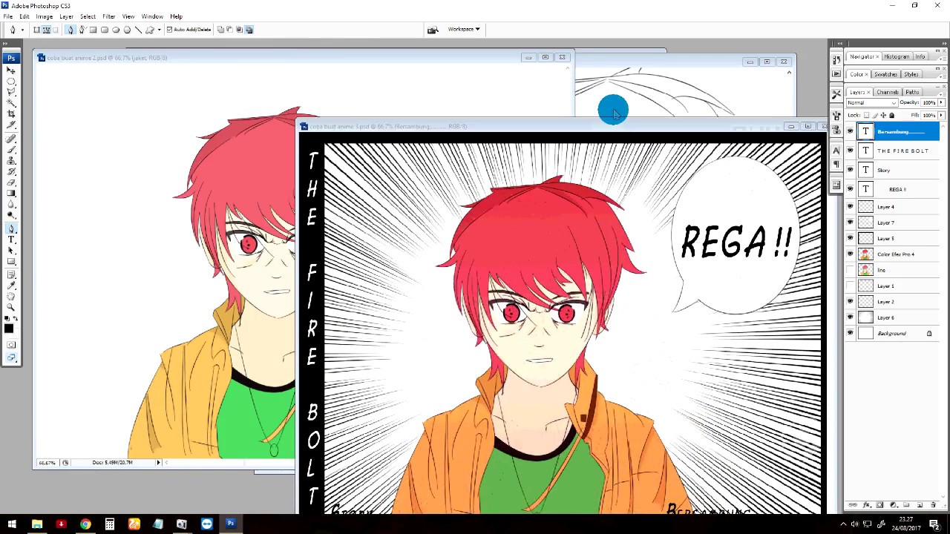
Task: Hide the THE FIRE BOLT layer
Action: (851, 151)
